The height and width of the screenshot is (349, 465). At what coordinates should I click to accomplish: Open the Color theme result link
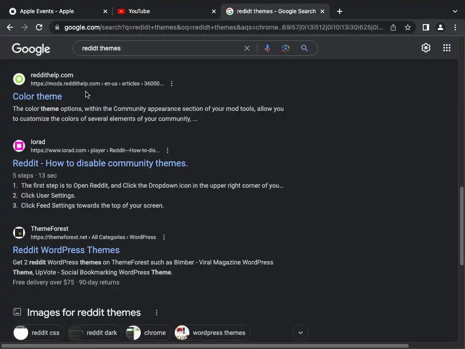pos(37,96)
